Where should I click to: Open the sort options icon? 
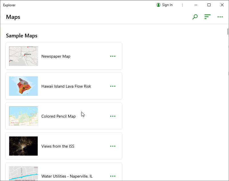click(207, 17)
